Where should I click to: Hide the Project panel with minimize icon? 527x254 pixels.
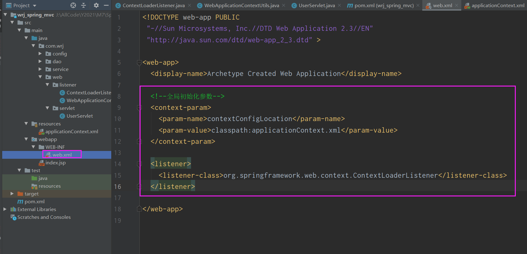pyautogui.click(x=106, y=5)
